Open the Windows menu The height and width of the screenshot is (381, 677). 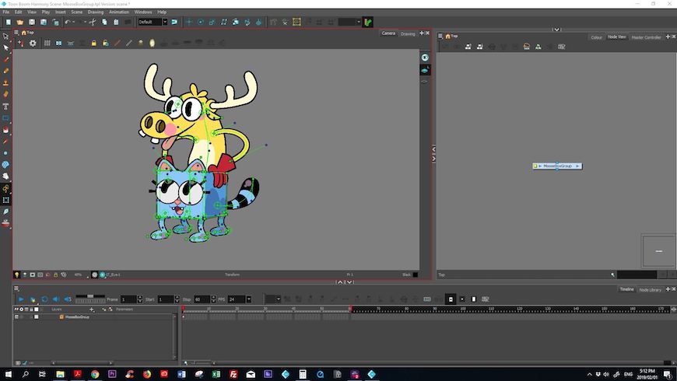[x=143, y=12]
